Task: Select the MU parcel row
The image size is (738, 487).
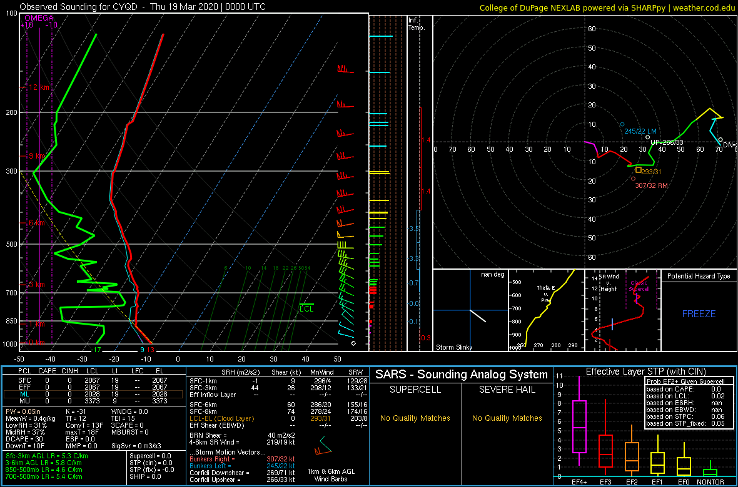Action: click(93, 401)
